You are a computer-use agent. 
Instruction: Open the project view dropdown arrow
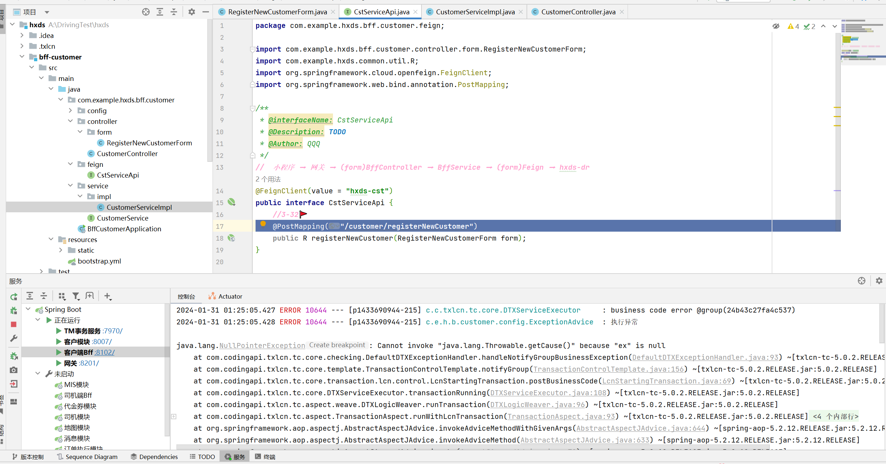(x=47, y=12)
